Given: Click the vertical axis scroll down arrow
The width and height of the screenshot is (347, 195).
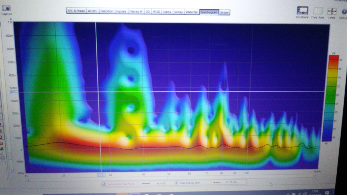Looking at the screenshot, I should [x=12, y=171].
